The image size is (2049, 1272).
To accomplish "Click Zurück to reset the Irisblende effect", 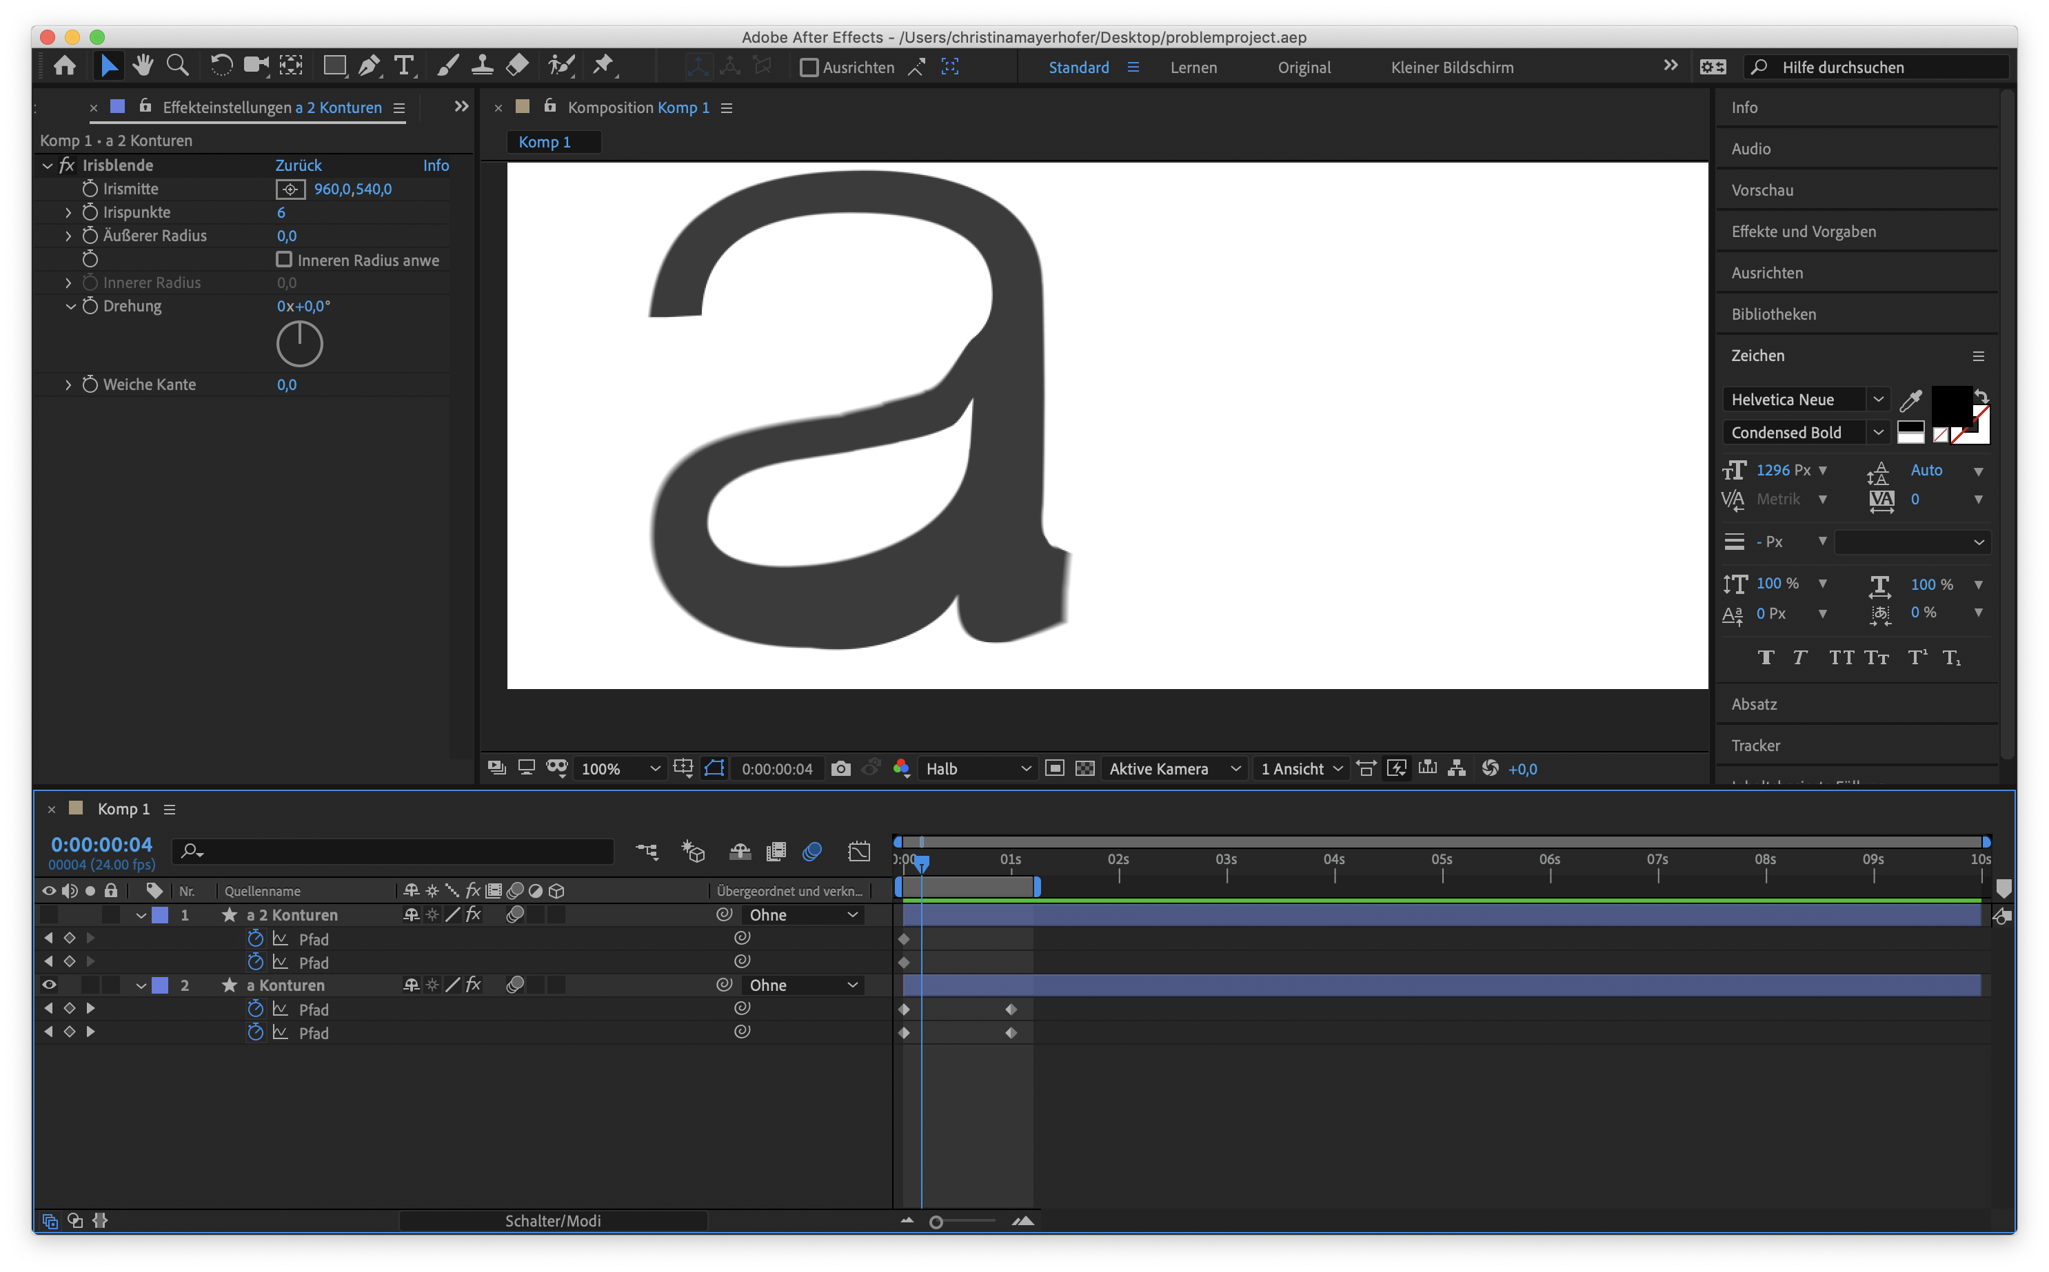I will click(299, 165).
